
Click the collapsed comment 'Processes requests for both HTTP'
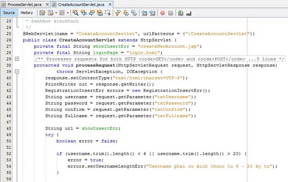pos(160,59)
